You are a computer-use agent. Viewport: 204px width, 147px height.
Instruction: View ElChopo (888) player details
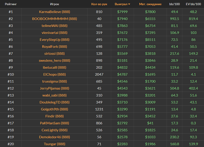(54, 74)
